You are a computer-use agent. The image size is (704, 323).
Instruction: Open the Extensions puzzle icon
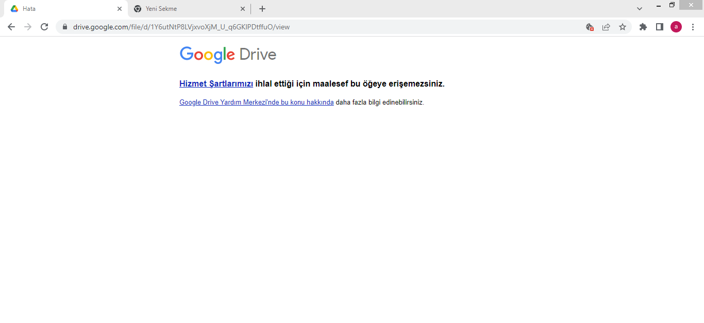643,27
